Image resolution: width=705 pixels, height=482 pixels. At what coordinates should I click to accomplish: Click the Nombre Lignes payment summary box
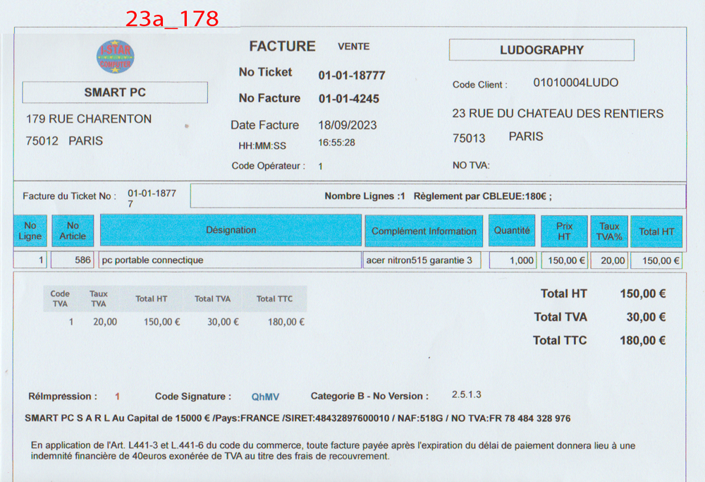click(438, 196)
